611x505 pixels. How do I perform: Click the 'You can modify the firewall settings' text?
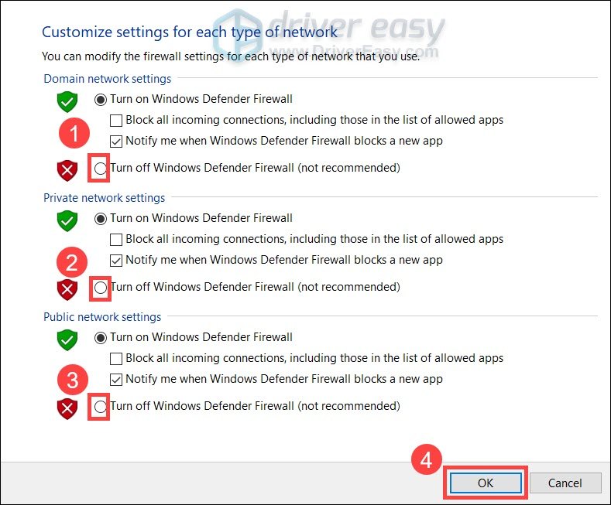click(231, 56)
